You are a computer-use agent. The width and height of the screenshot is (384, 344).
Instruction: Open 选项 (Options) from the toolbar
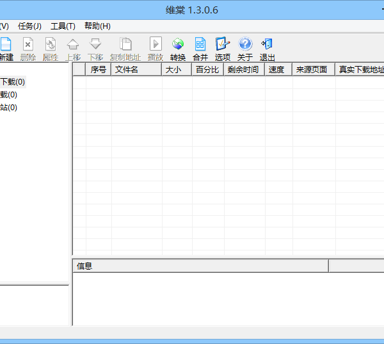click(x=223, y=44)
